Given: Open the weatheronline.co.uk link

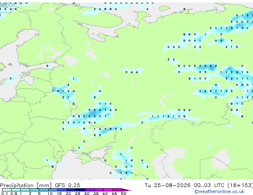Looking at the screenshot, I should [219, 191].
